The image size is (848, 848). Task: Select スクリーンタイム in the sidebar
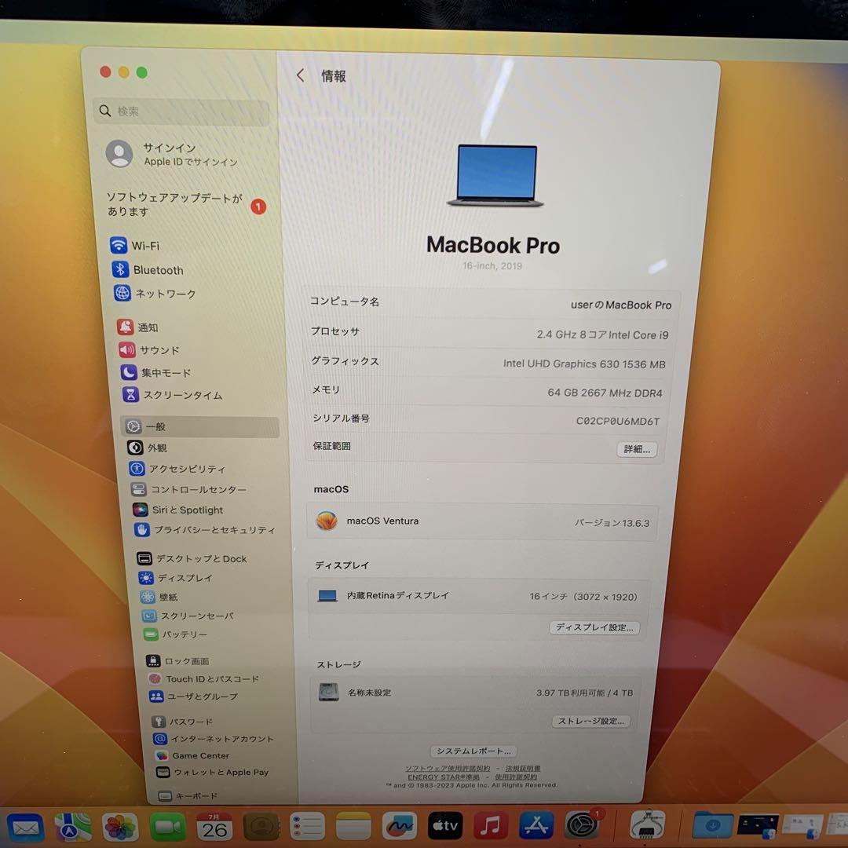[173, 395]
